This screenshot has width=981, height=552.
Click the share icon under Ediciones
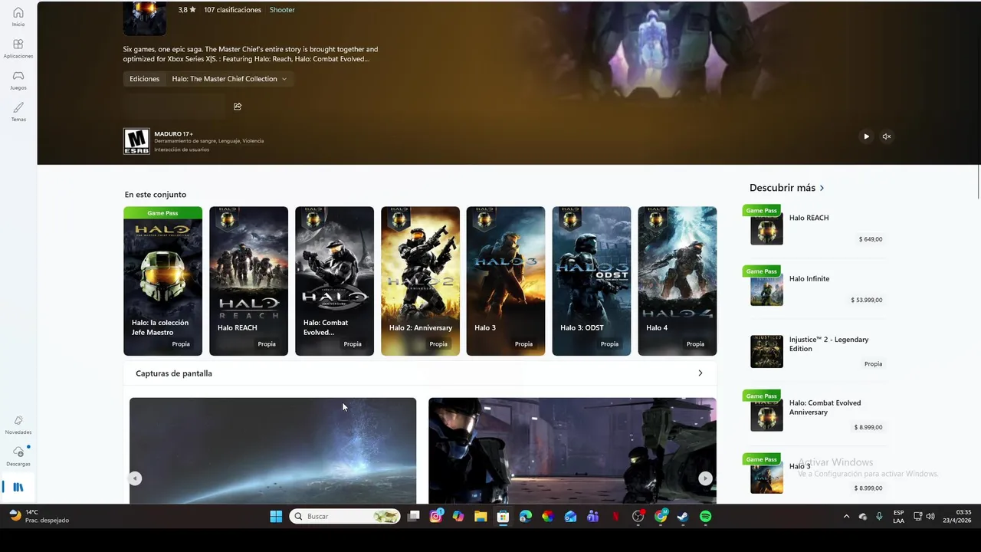pyautogui.click(x=238, y=107)
